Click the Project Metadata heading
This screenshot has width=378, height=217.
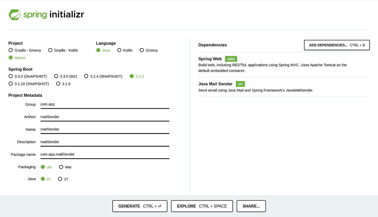click(25, 95)
